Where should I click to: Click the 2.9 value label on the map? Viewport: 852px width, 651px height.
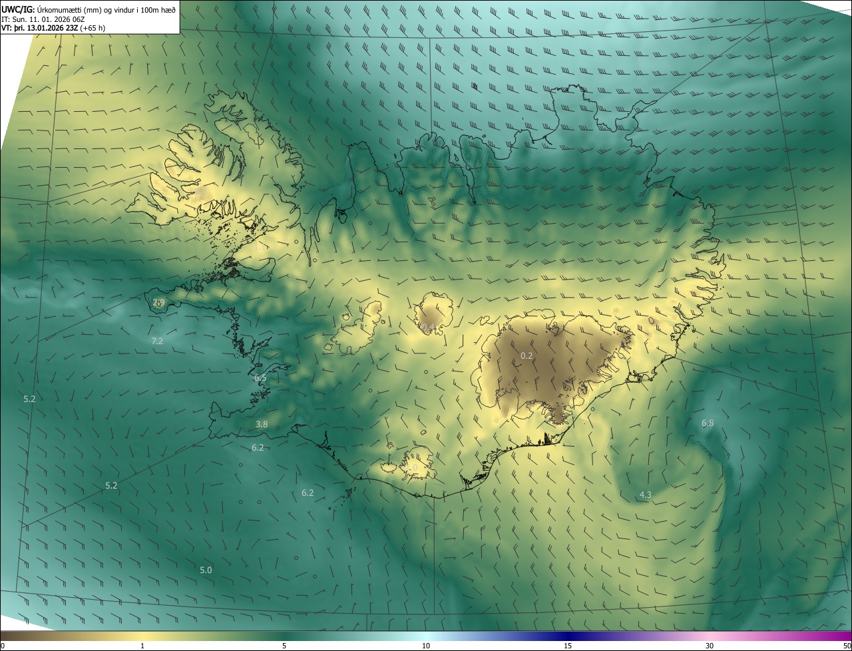tap(158, 302)
